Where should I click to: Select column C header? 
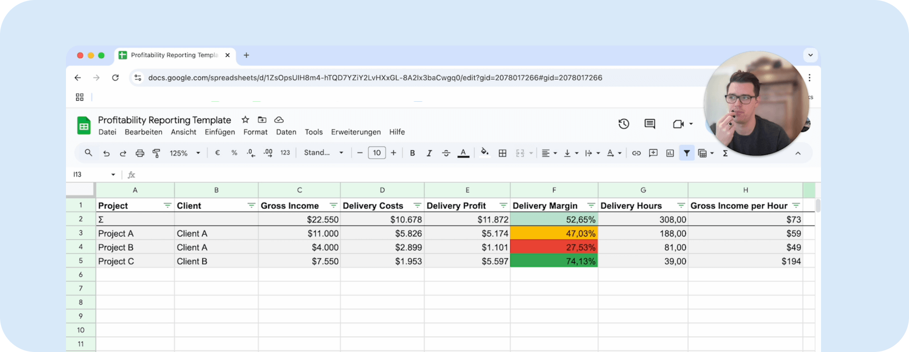(299, 190)
